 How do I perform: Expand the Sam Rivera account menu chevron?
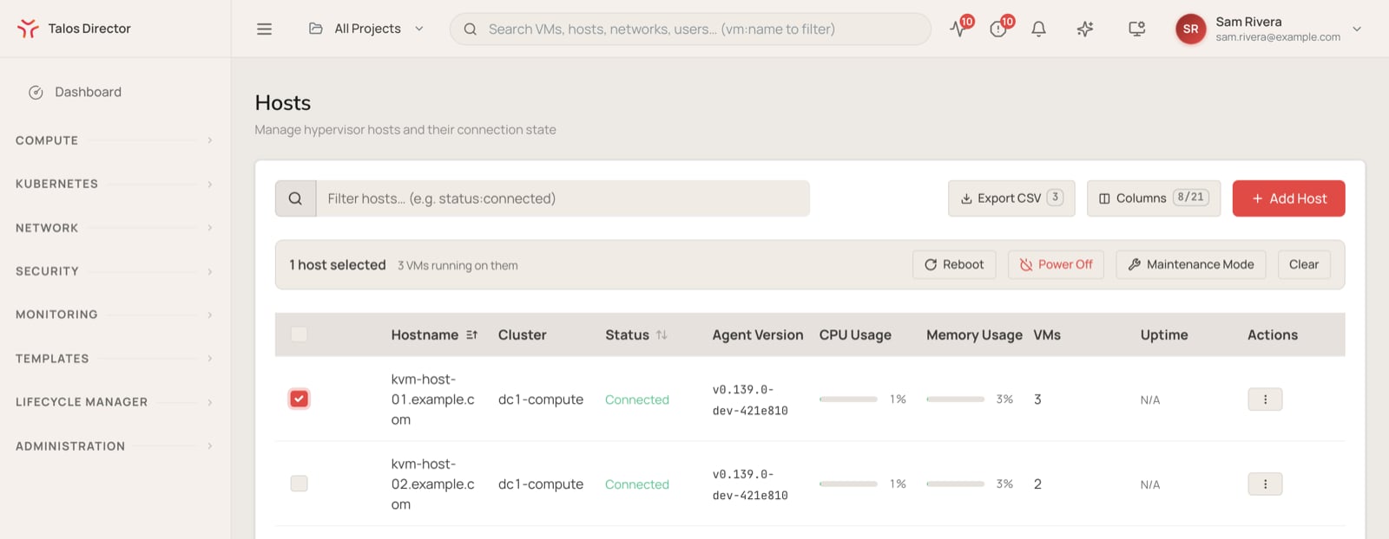point(1357,29)
